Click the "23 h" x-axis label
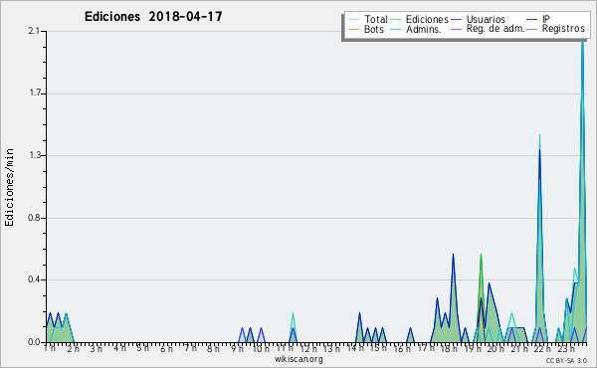The image size is (597, 368). click(x=566, y=348)
